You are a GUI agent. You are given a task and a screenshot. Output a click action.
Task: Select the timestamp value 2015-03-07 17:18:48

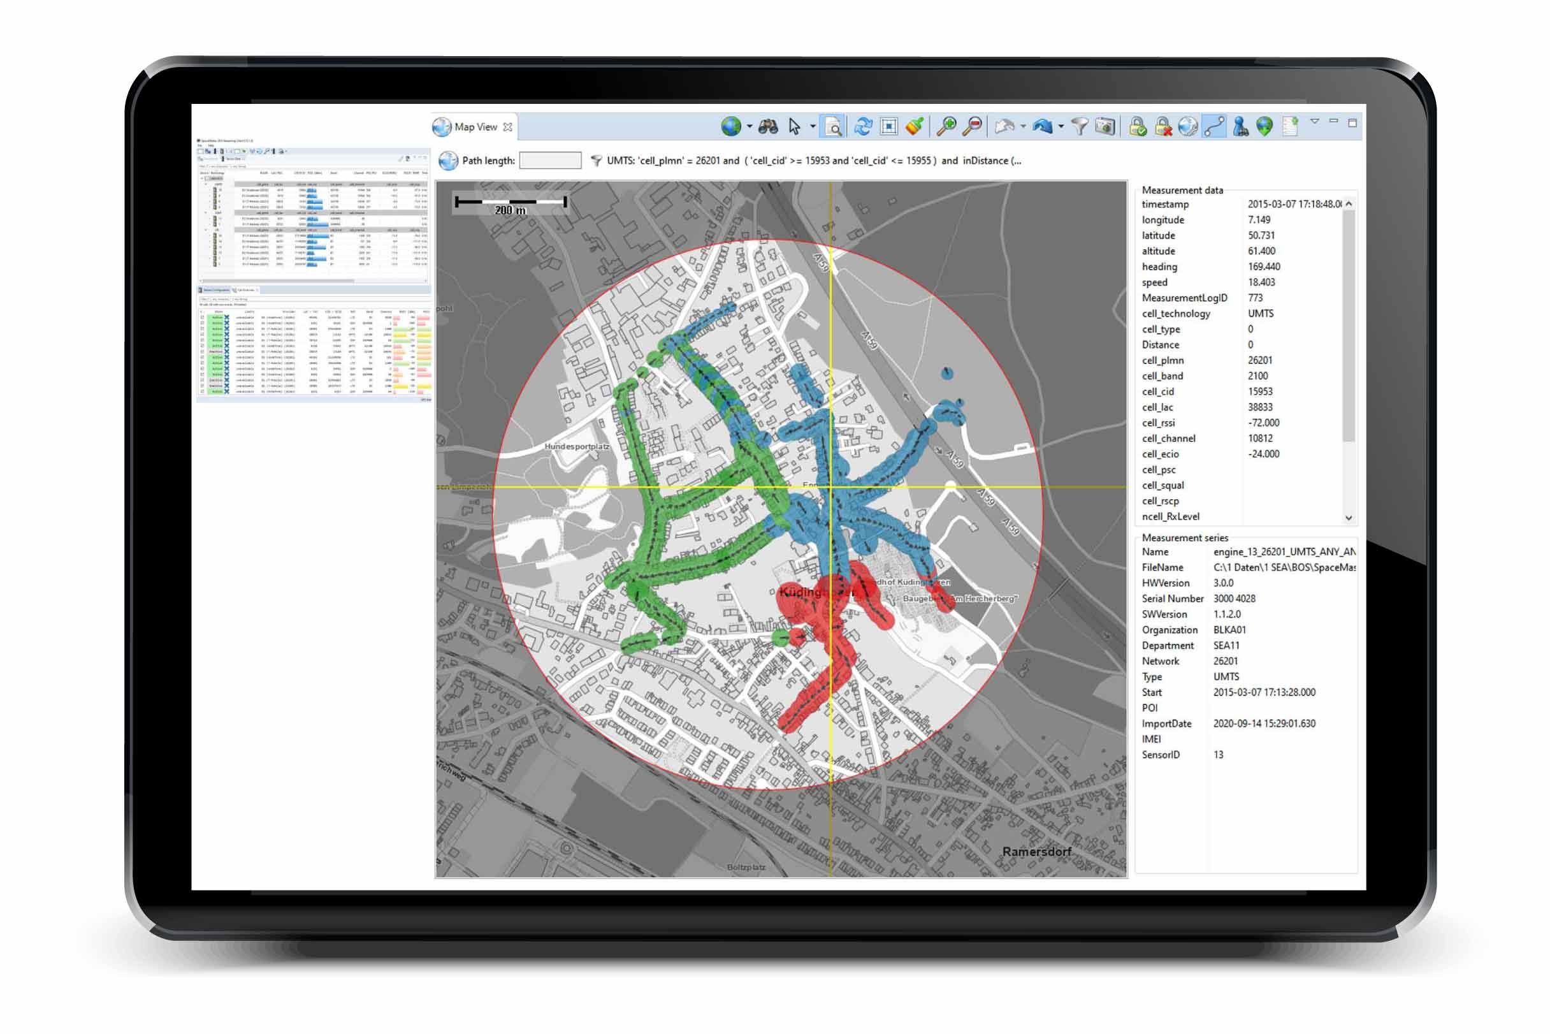point(1294,205)
